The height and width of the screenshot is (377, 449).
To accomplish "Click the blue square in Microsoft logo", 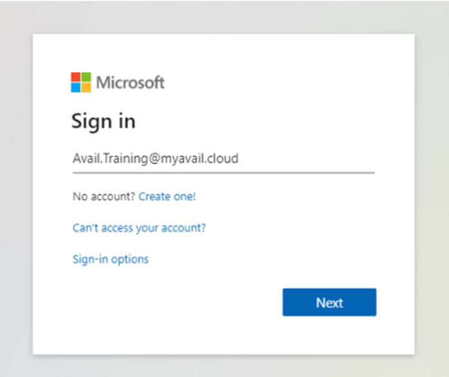I will (x=76, y=88).
